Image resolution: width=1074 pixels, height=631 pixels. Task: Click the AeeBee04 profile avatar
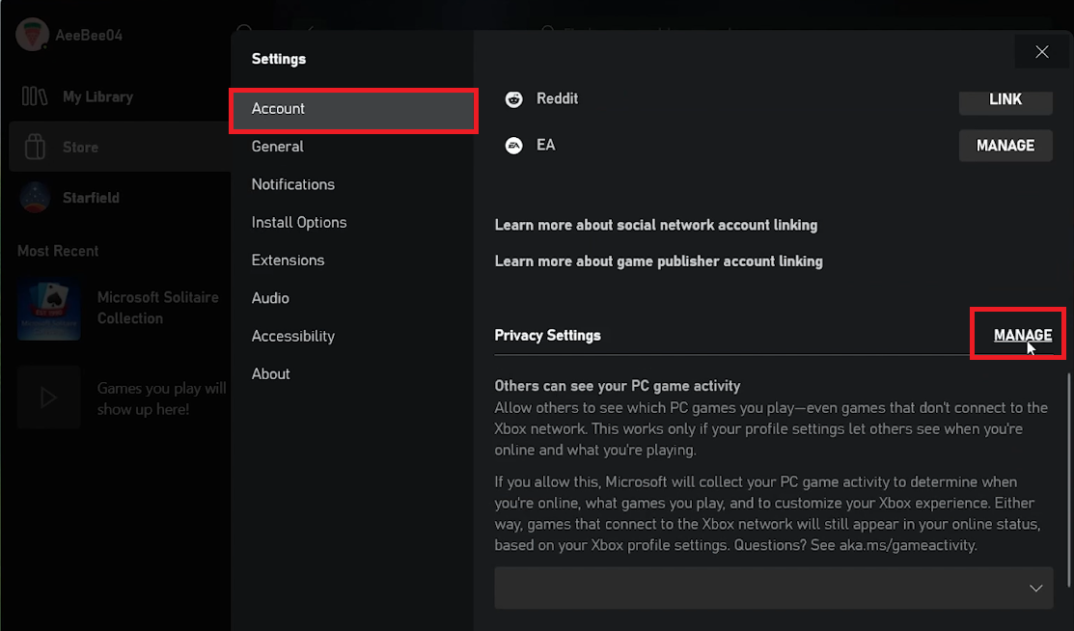[x=32, y=36]
